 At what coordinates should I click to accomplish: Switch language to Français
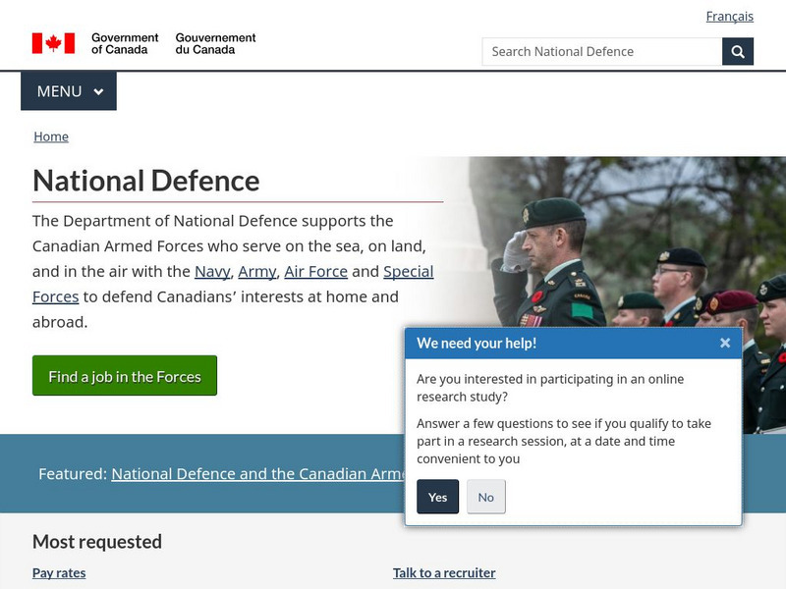pos(729,16)
